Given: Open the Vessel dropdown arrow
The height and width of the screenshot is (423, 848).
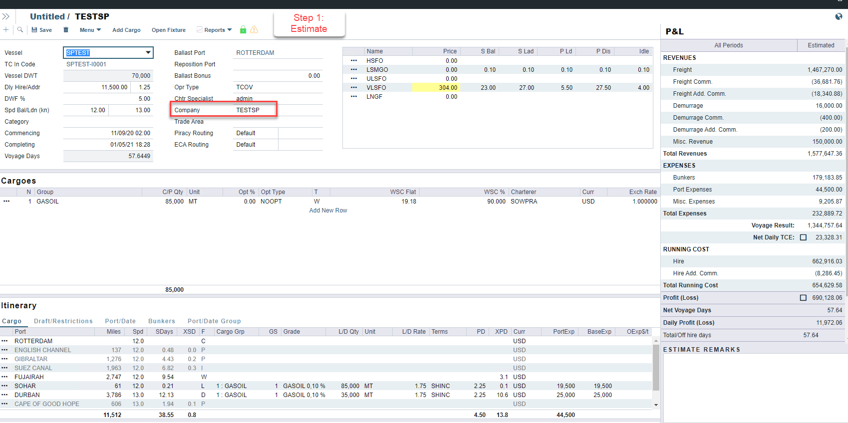Looking at the screenshot, I should click(x=148, y=52).
